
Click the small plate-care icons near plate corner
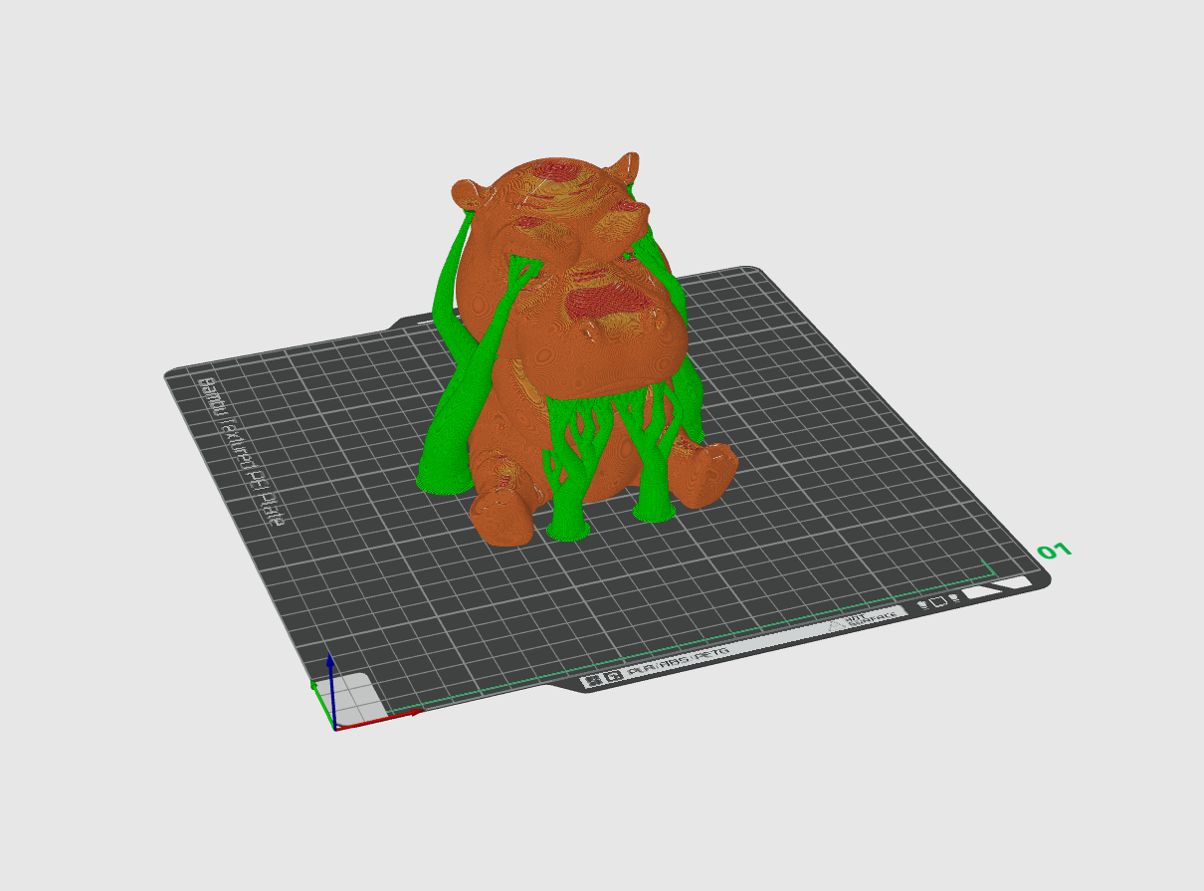940,600
